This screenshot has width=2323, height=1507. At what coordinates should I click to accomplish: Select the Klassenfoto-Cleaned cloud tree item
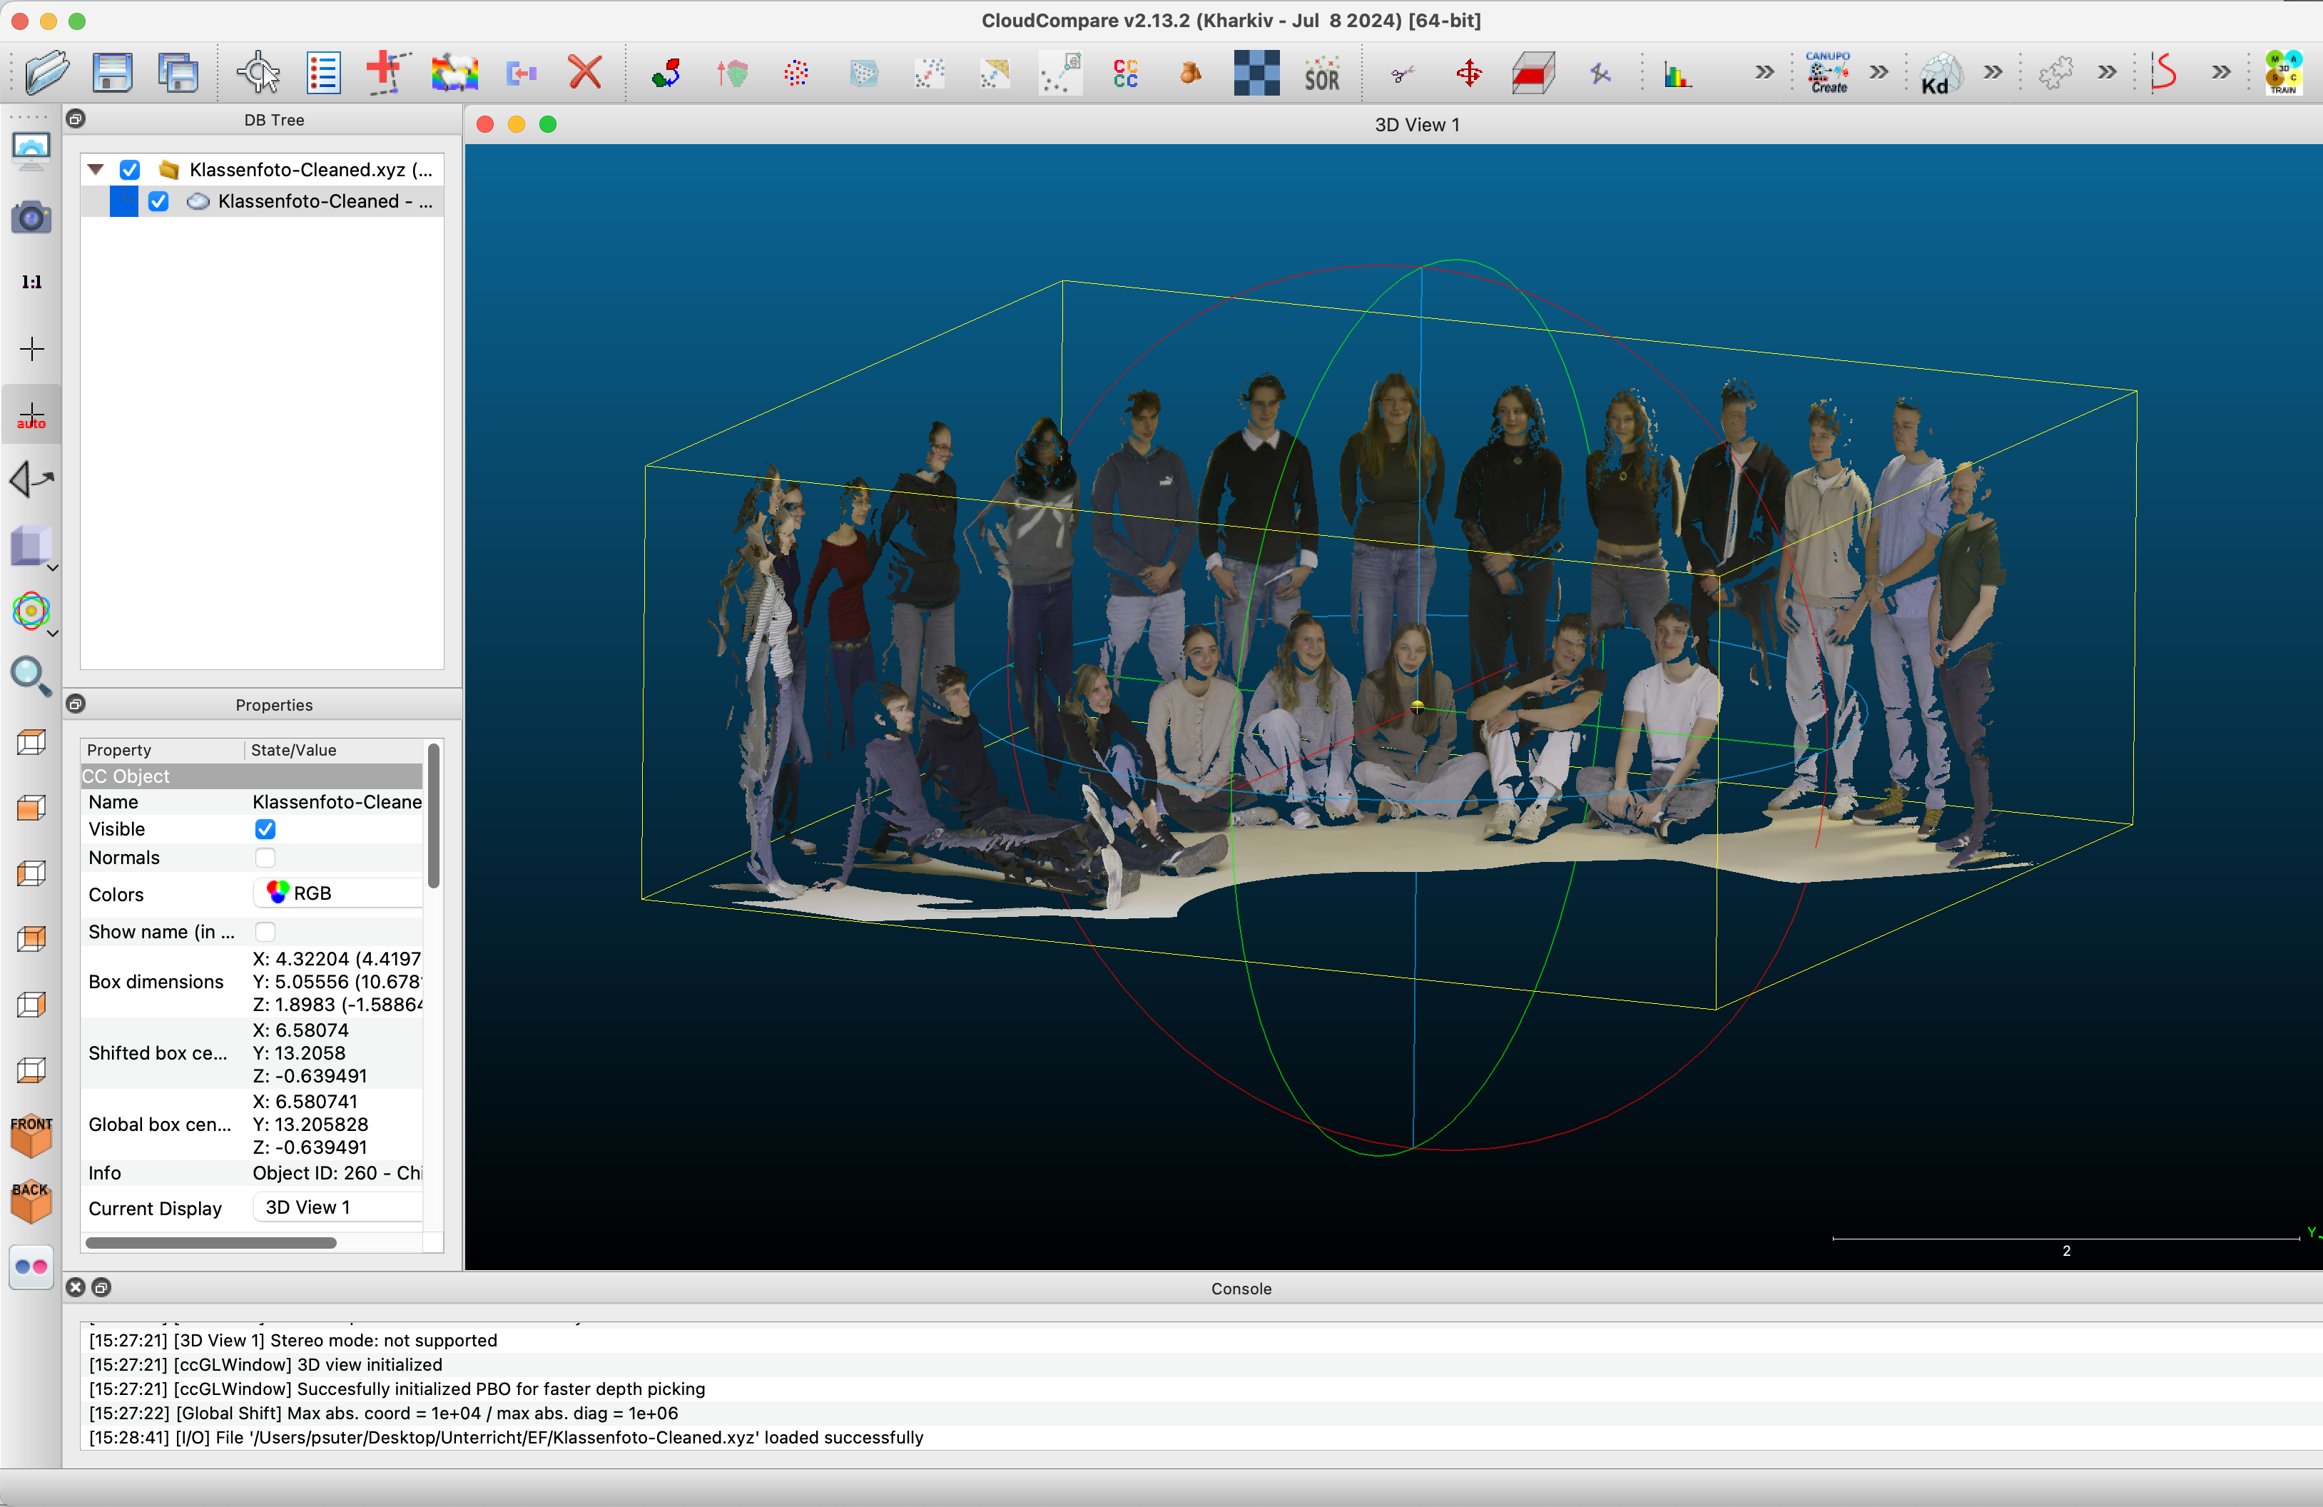308,201
